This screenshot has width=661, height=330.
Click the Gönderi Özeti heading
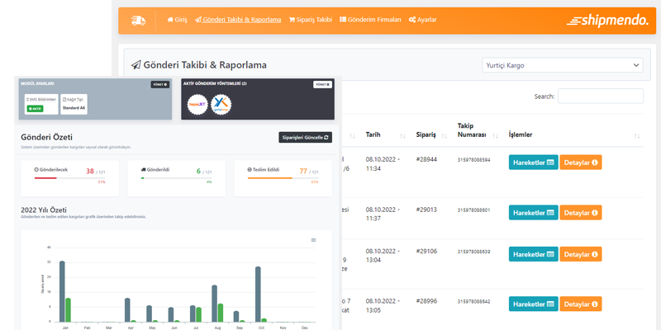coord(47,137)
